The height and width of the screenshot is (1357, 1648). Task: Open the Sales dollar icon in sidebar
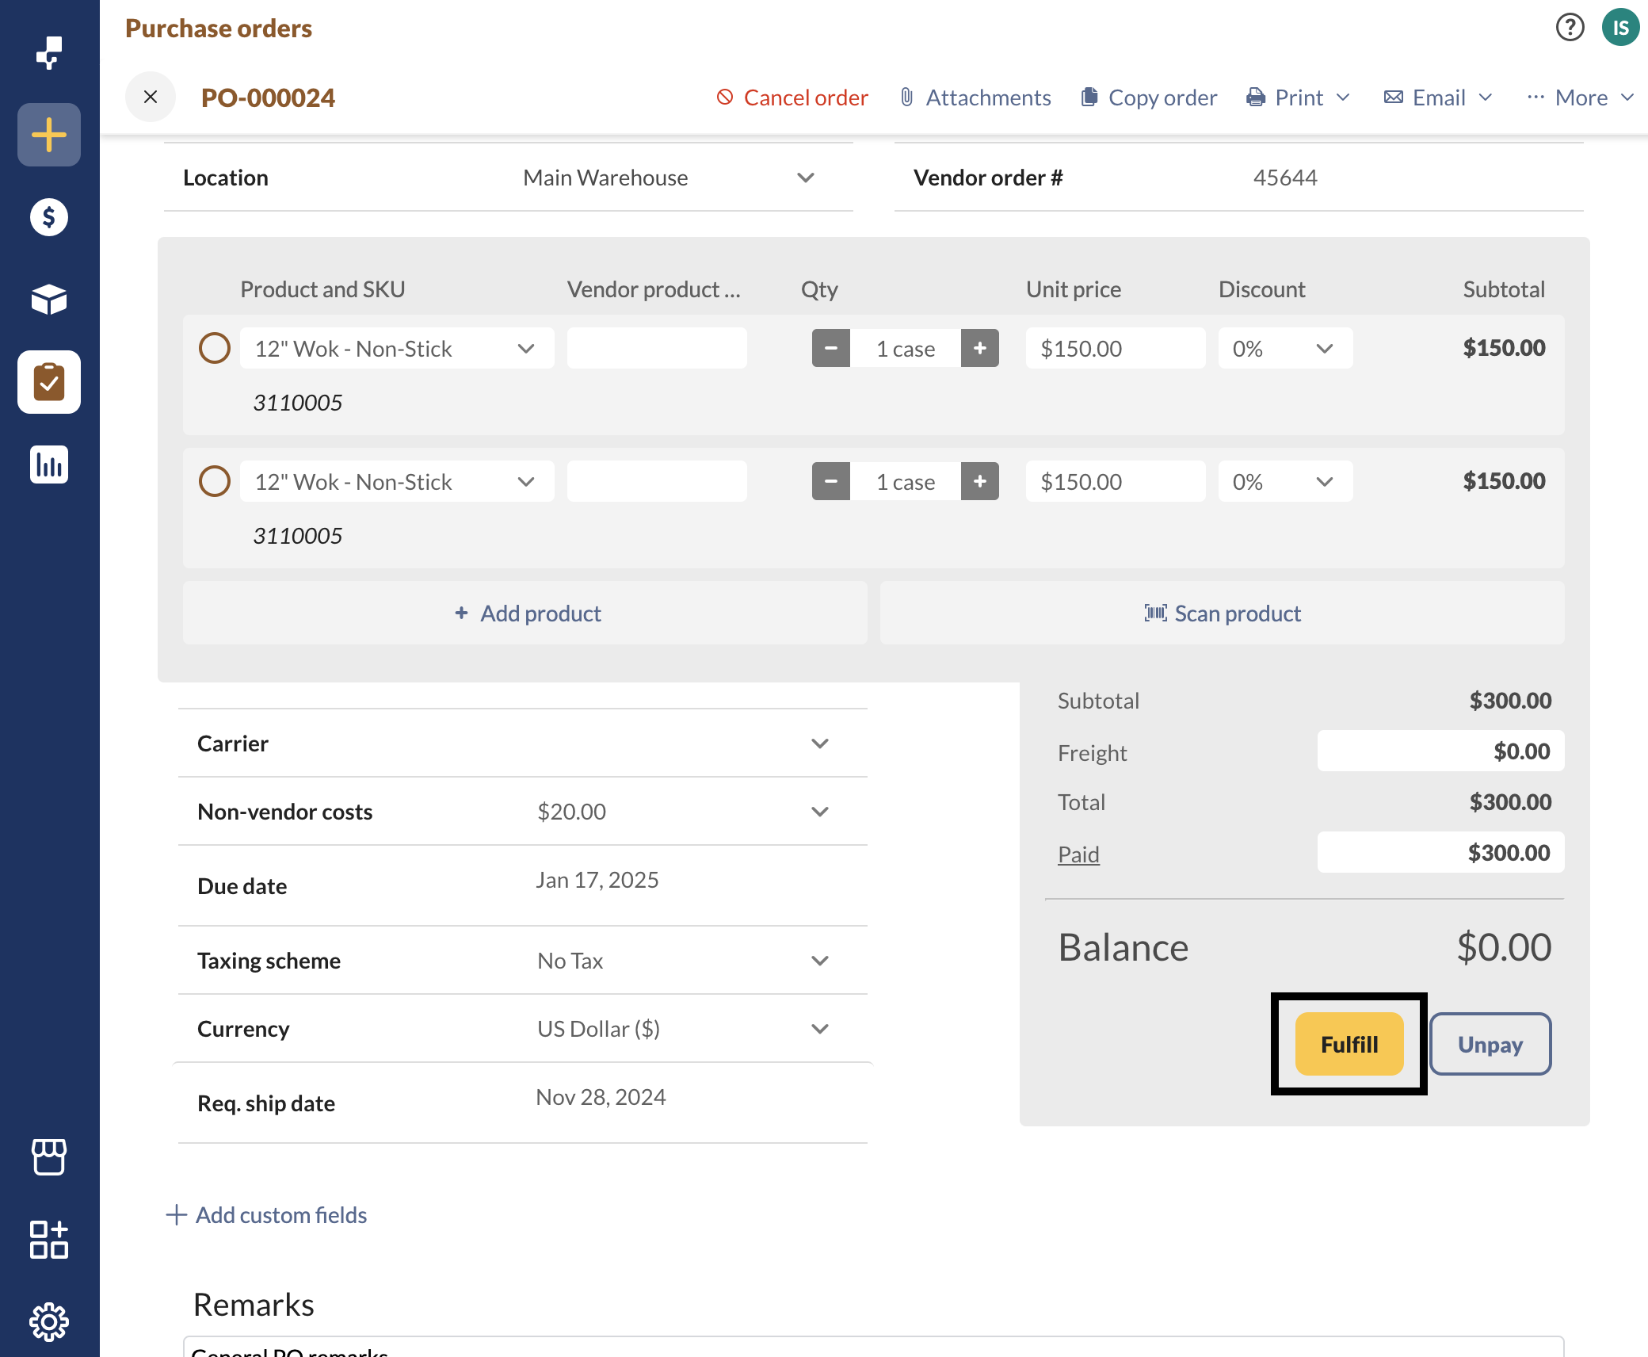click(49, 217)
